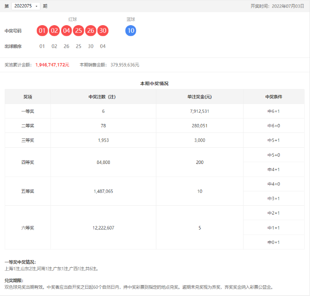Click sixth prize count 12,222,607
The height and width of the screenshot is (296, 310).
pyautogui.click(x=103, y=228)
